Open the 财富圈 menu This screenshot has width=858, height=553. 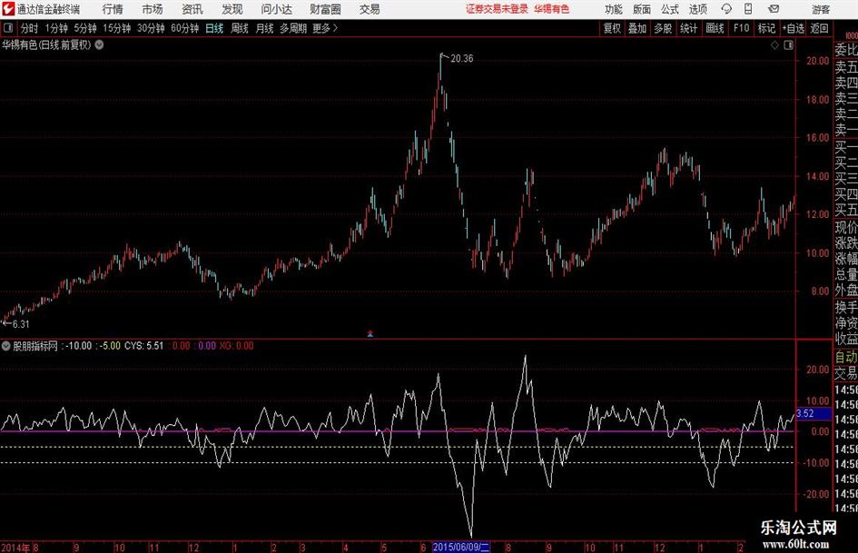325,9
